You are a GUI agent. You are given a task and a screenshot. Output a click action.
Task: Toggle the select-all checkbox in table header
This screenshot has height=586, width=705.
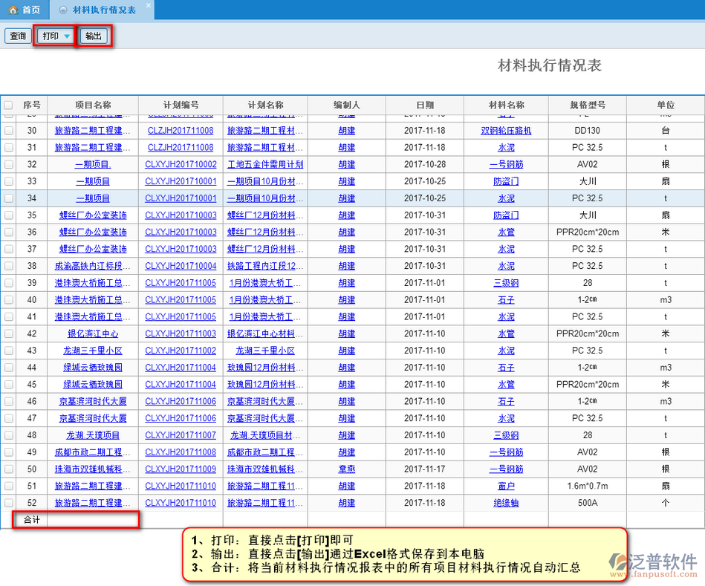[x=8, y=105]
